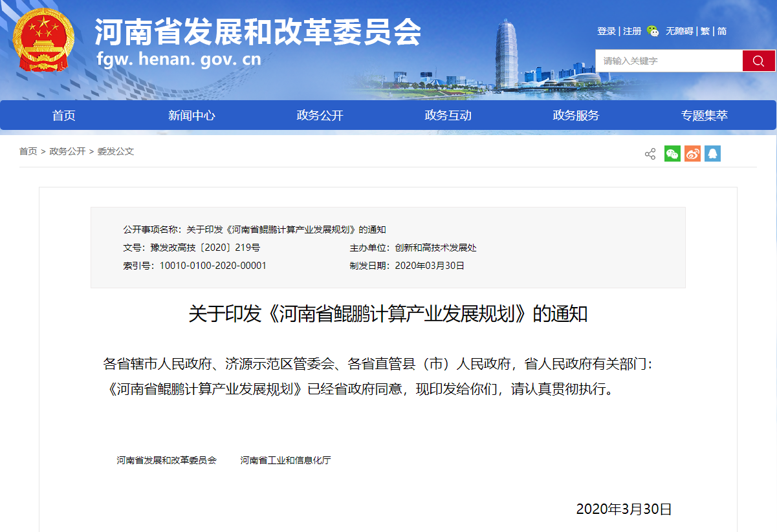Open the 首页 navigation tab
Screen dimensions: 777x532
pyautogui.click(x=64, y=116)
